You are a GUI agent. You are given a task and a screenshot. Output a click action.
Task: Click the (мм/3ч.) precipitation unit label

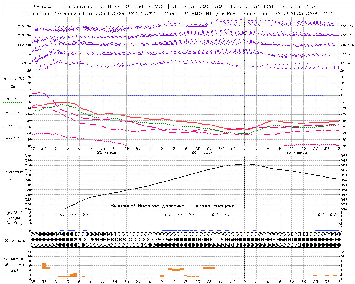pos(14,213)
